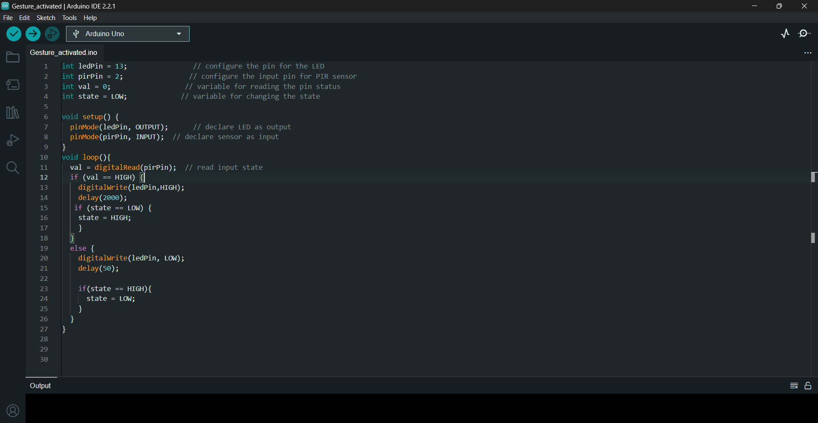The height and width of the screenshot is (423, 818).
Task: Click the 'else {' keyword line
Action: coord(82,249)
